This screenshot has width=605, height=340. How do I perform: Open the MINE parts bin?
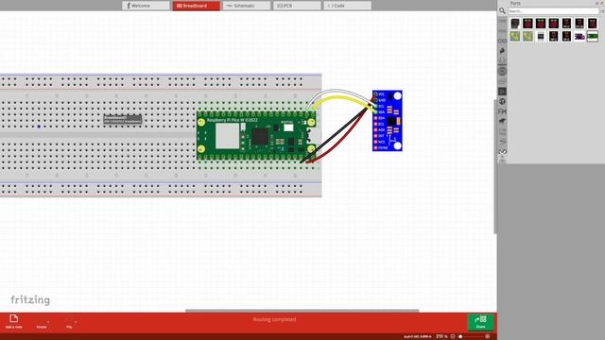502,31
